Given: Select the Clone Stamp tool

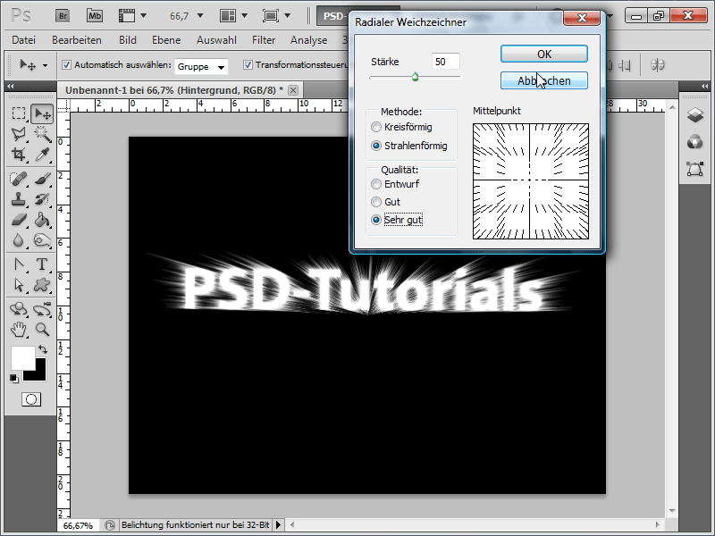Looking at the screenshot, I should point(19,199).
